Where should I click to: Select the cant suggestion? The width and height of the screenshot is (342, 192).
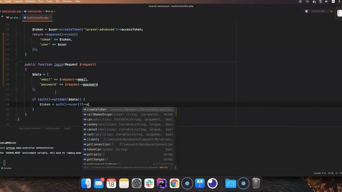[129, 134]
